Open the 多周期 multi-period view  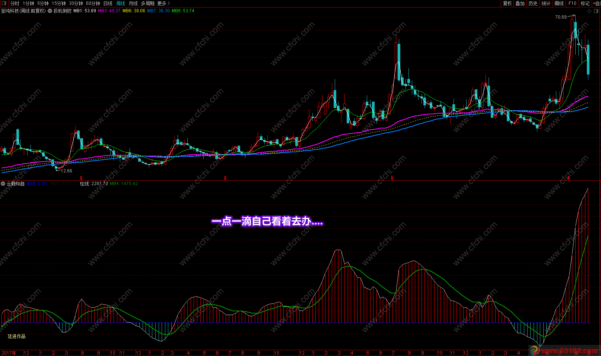pos(147,3)
